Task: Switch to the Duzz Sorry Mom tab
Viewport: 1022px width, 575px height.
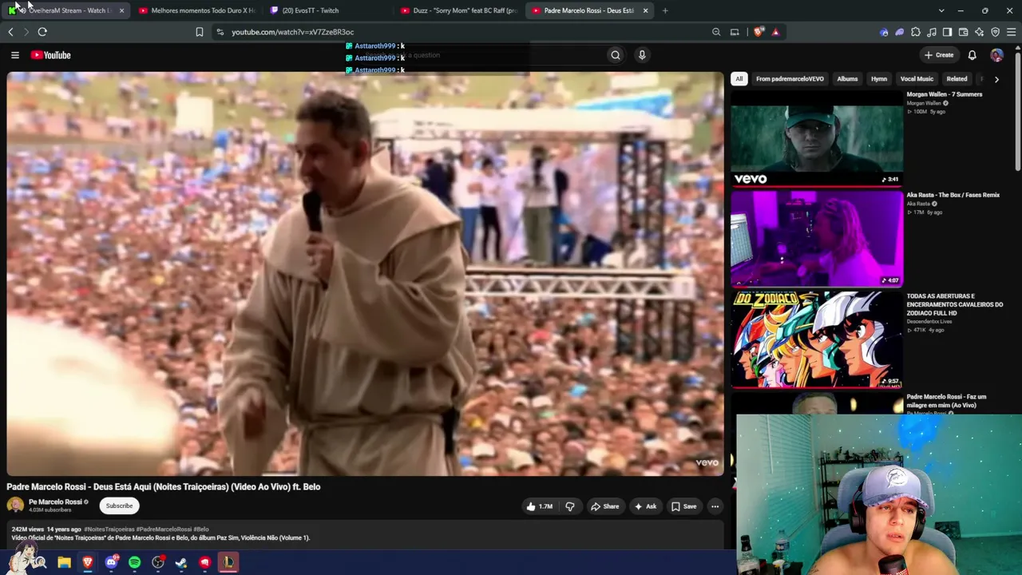Action: [x=458, y=10]
